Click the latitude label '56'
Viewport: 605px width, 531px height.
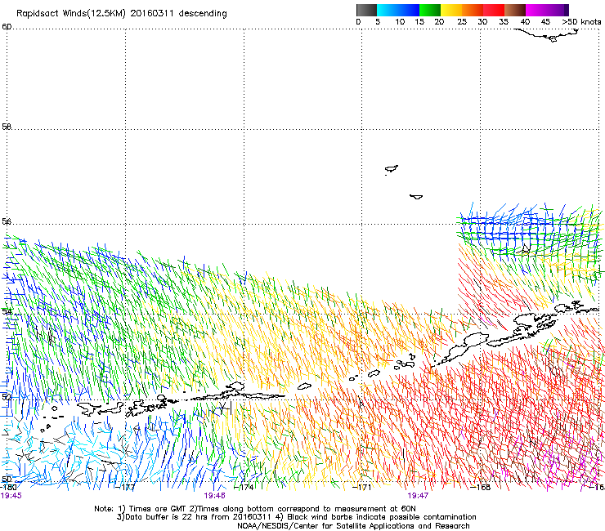[x=7, y=221]
